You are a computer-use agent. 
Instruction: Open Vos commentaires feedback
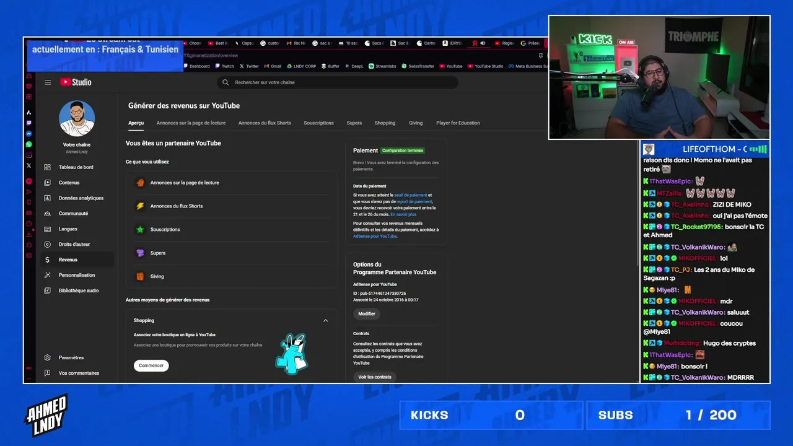(77, 373)
